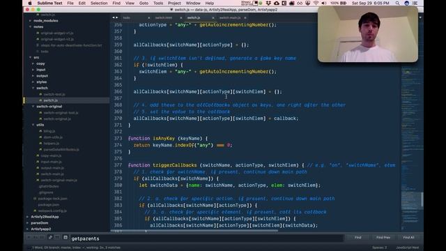Open the Selection menu
This screenshot has width=446, height=251.
(99, 3)
